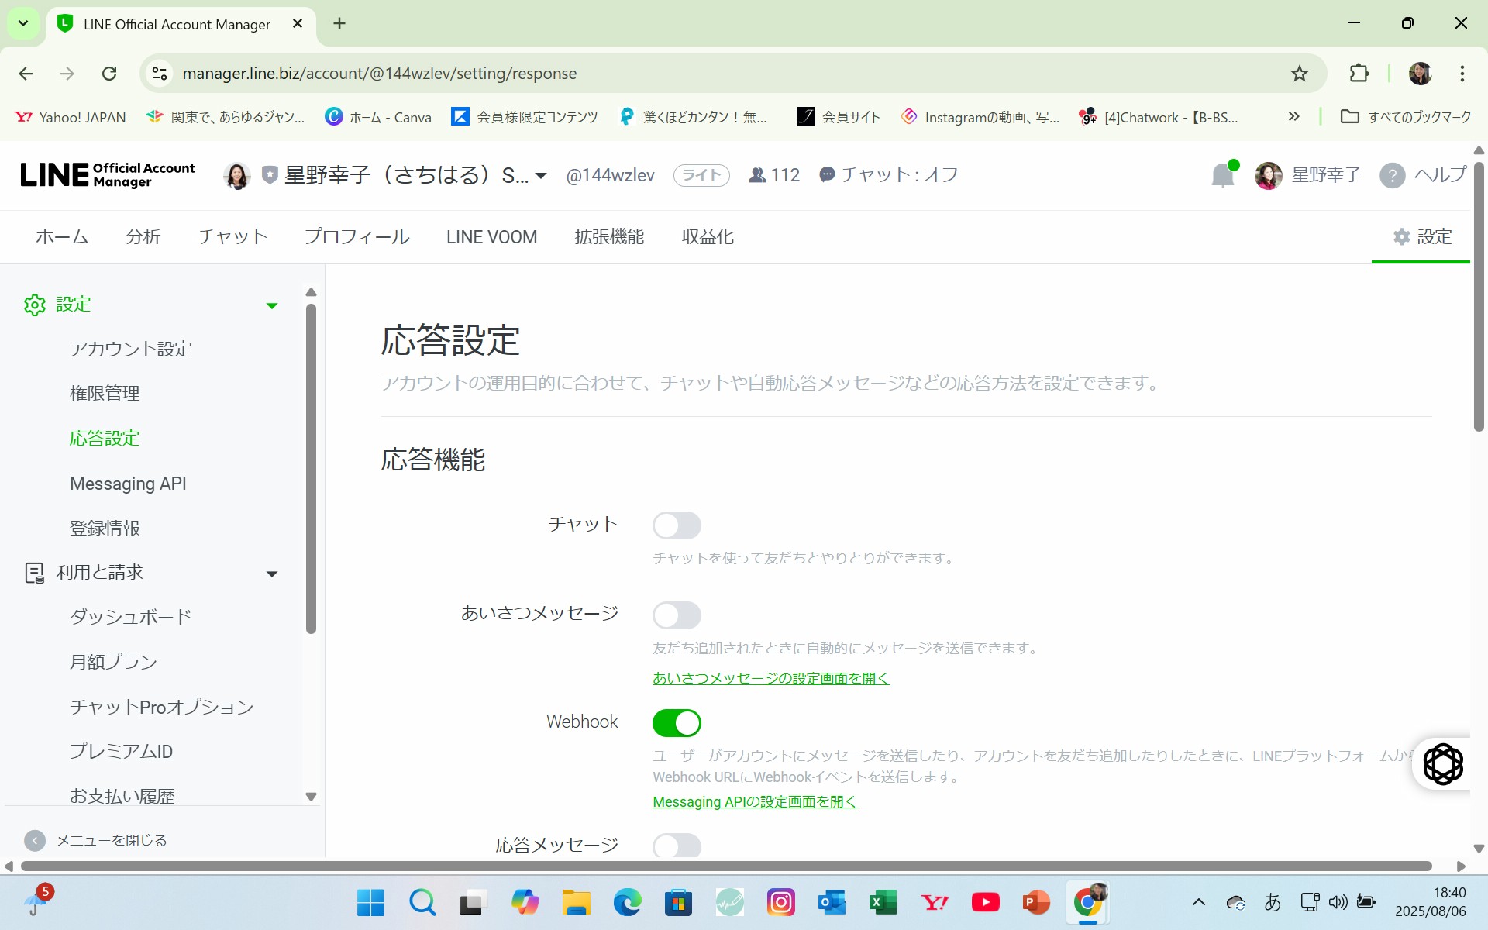Image resolution: width=1488 pixels, height=930 pixels.
Task: Open Microsoft Edge from the taskbar
Action: [x=627, y=903]
